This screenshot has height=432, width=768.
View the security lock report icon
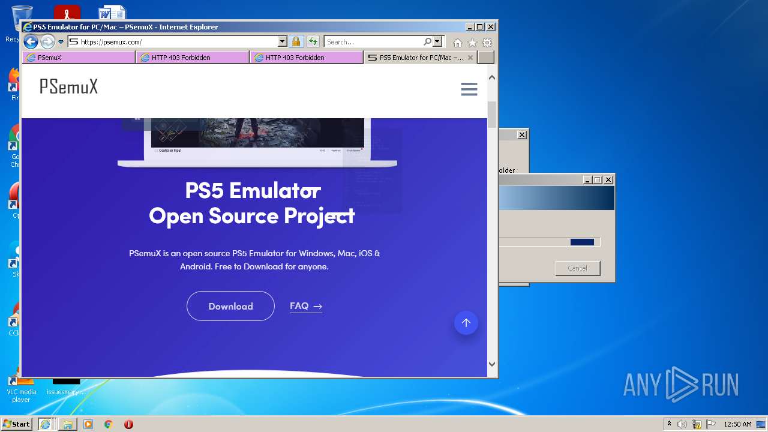[296, 42]
